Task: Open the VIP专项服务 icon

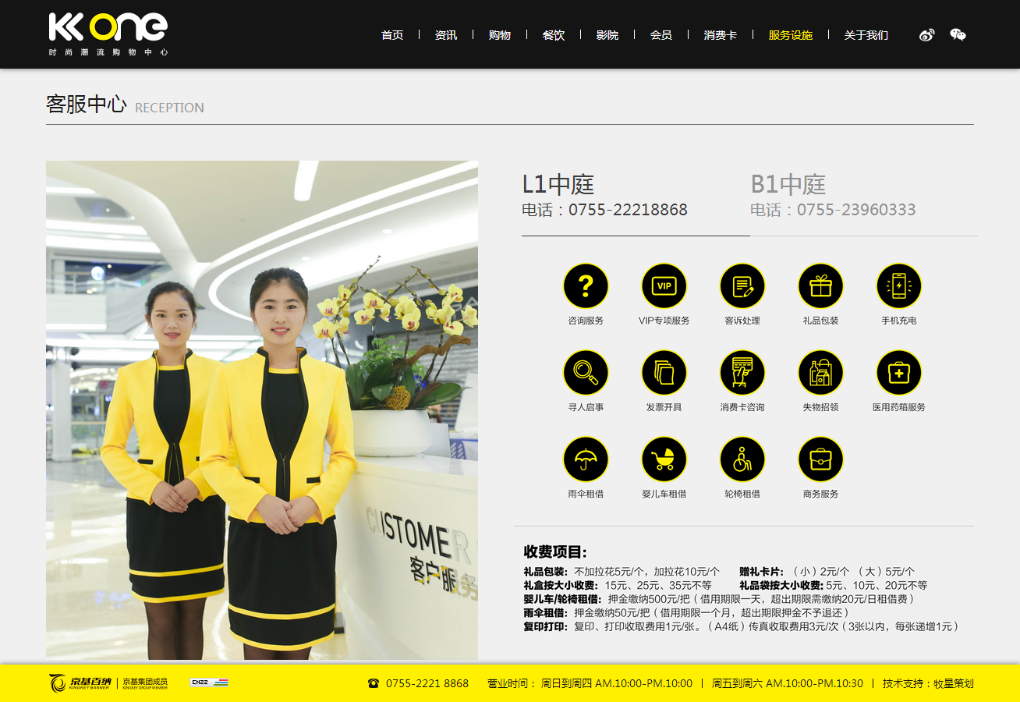Action: click(x=664, y=285)
